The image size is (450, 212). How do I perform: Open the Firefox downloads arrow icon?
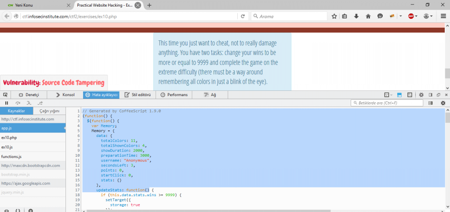[x=356, y=16]
